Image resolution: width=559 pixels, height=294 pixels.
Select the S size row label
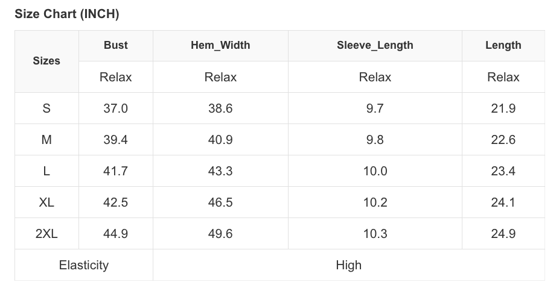(x=46, y=108)
